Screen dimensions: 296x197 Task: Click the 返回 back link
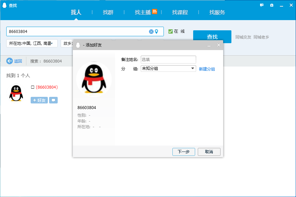click(x=18, y=61)
